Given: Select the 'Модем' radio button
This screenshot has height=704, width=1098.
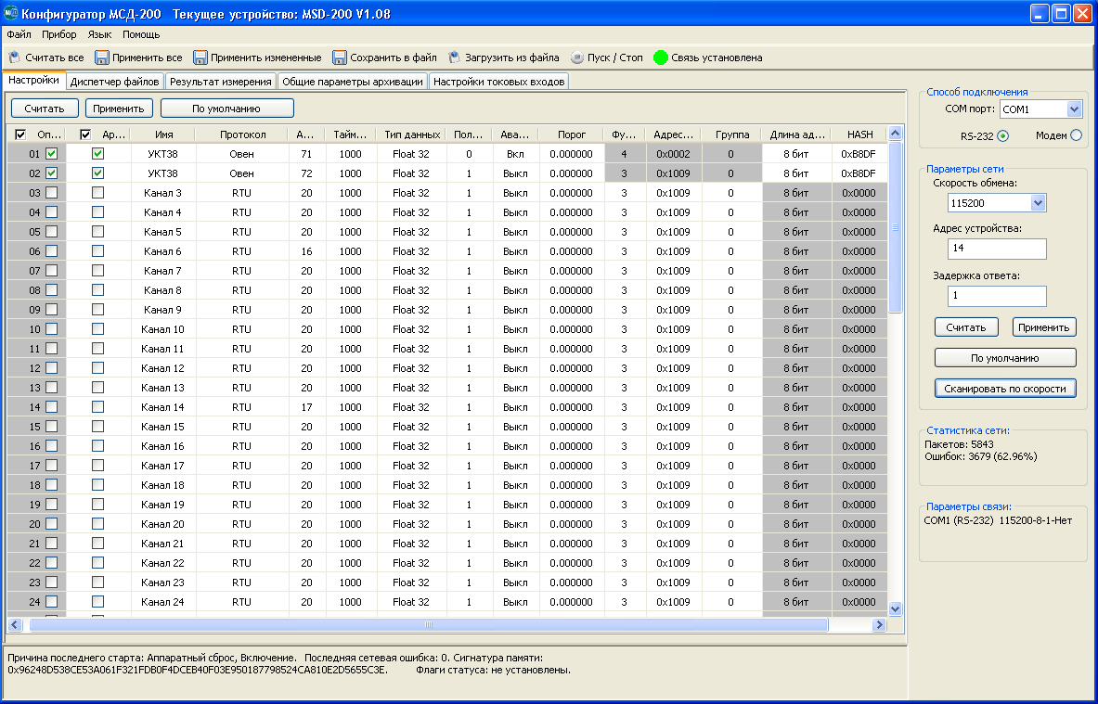Looking at the screenshot, I should pos(1076,135).
